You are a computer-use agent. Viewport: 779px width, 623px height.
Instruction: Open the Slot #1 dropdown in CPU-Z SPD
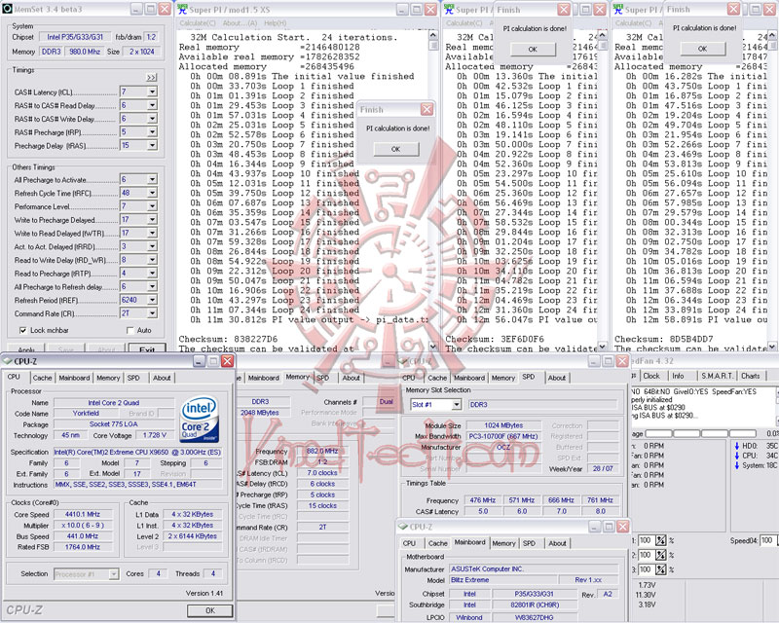point(456,405)
